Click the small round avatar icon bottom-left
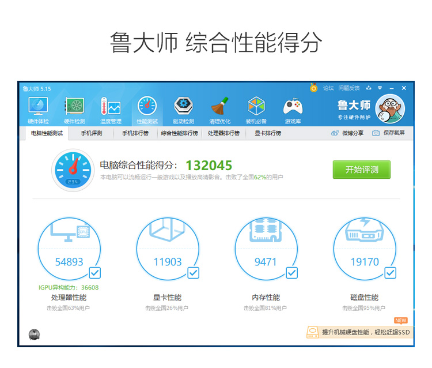Screen dimensions: 432x368 pos(34,335)
